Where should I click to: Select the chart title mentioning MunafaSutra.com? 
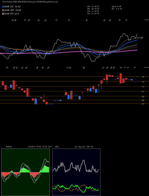[30, 2]
